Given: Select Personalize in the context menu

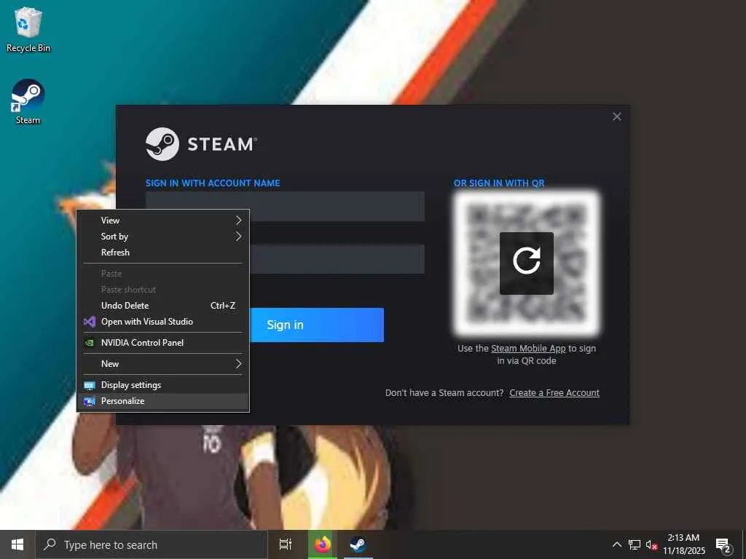Looking at the screenshot, I should (x=163, y=401).
